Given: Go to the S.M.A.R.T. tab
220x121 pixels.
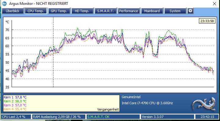Looking at the screenshot, I should [x=105, y=11].
